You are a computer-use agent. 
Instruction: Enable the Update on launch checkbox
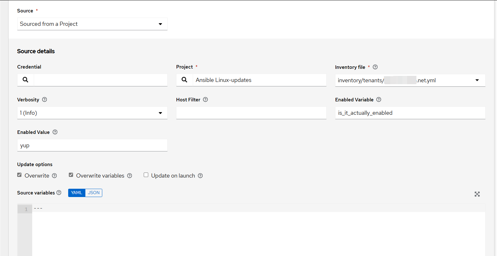point(146,175)
